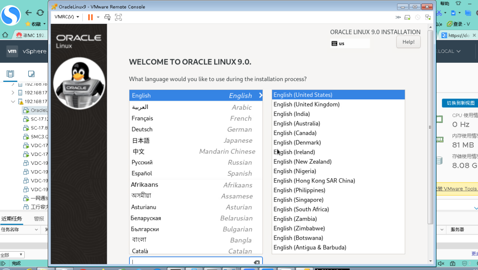Choose English (Antigua & Barbuda) locale
This screenshot has width=478, height=270.
(x=338, y=247)
